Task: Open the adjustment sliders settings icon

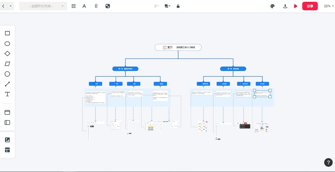Action: (74, 6)
